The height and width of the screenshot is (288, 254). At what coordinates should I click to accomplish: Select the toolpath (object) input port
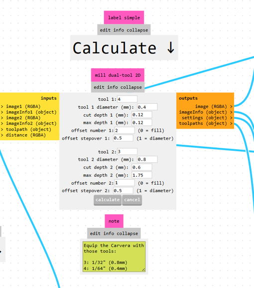(26, 129)
